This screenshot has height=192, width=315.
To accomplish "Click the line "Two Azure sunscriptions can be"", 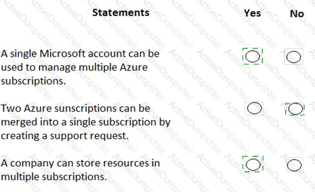I will coord(76,108).
